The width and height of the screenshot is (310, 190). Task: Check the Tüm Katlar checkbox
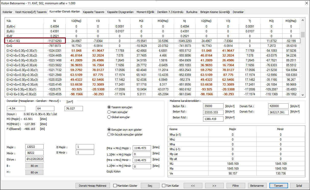tap(164, 186)
